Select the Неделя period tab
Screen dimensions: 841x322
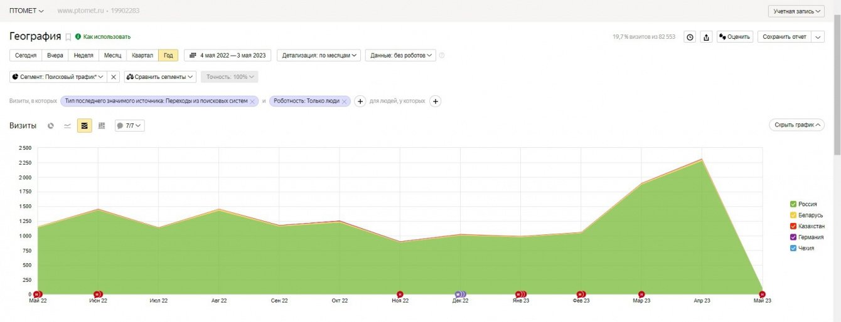click(x=83, y=55)
